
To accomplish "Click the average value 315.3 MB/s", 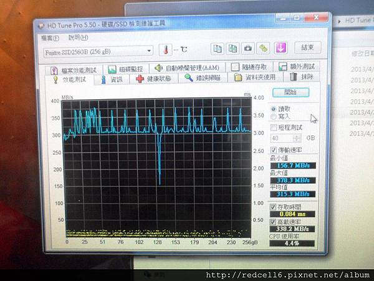I will point(293,194).
